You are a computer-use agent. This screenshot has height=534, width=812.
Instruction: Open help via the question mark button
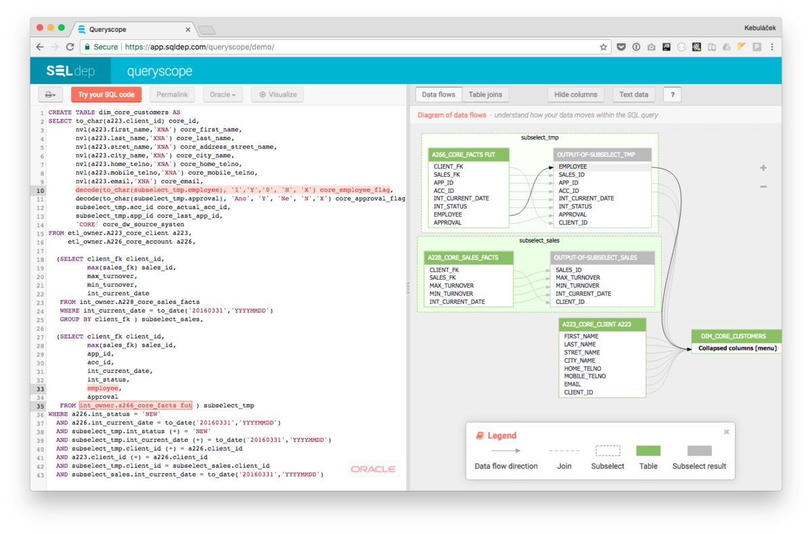[671, 94]
